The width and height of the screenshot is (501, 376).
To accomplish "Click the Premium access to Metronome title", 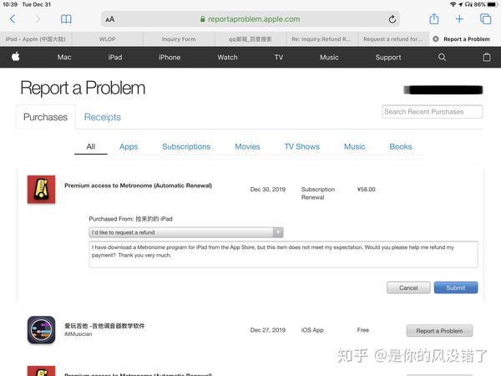I will click(138, 185).
